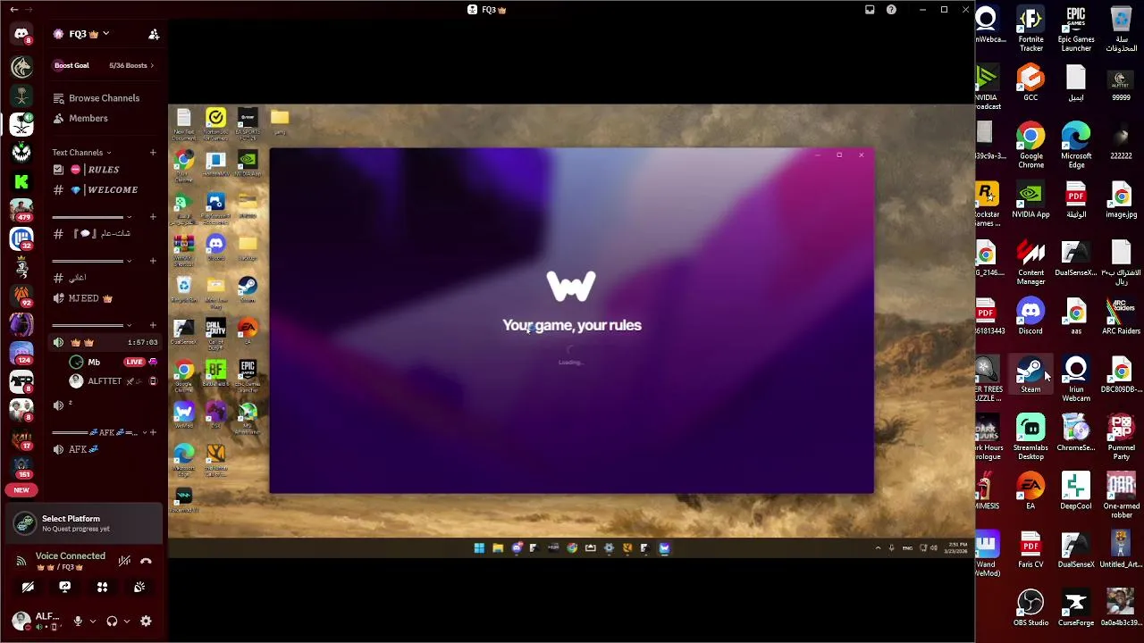The height and width of the screenshot is (643, 1144).
Task: Open the help question mark icon
Action: pyautogui.click(x=891, y=10)
